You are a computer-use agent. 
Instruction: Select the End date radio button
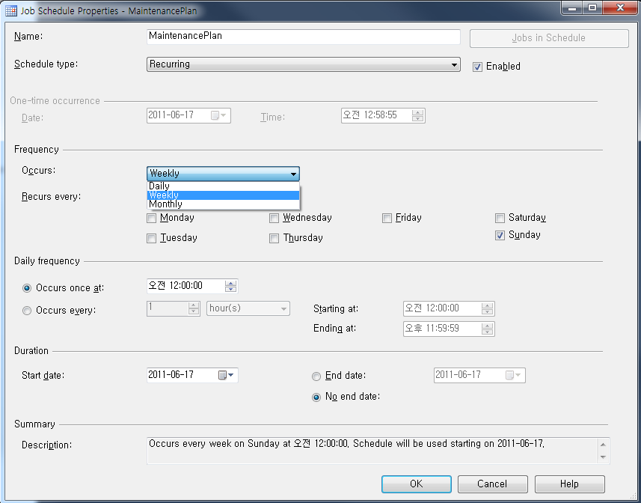coord(316,377)
